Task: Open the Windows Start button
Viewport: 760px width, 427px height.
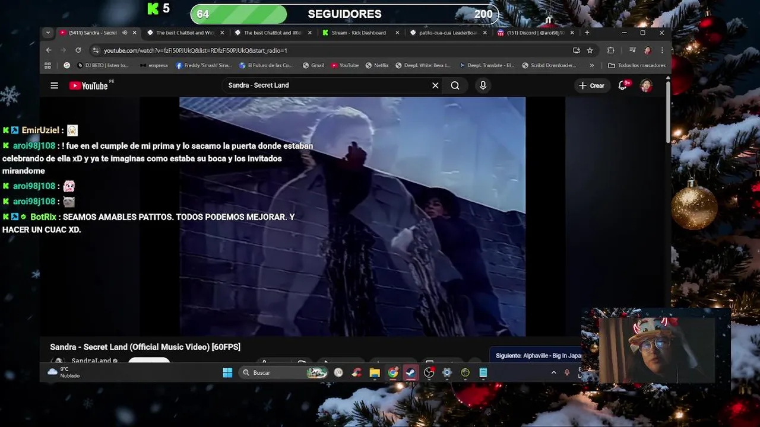Action: [x=227, y=372]
